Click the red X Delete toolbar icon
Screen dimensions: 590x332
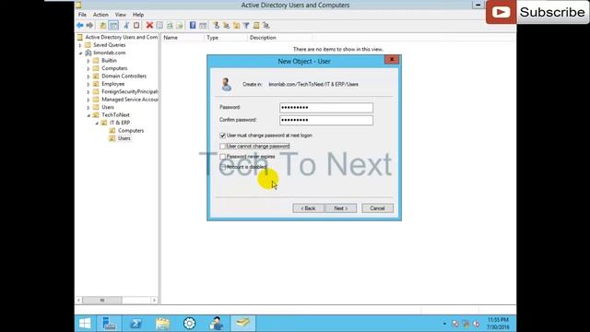[x=149, y=25]
